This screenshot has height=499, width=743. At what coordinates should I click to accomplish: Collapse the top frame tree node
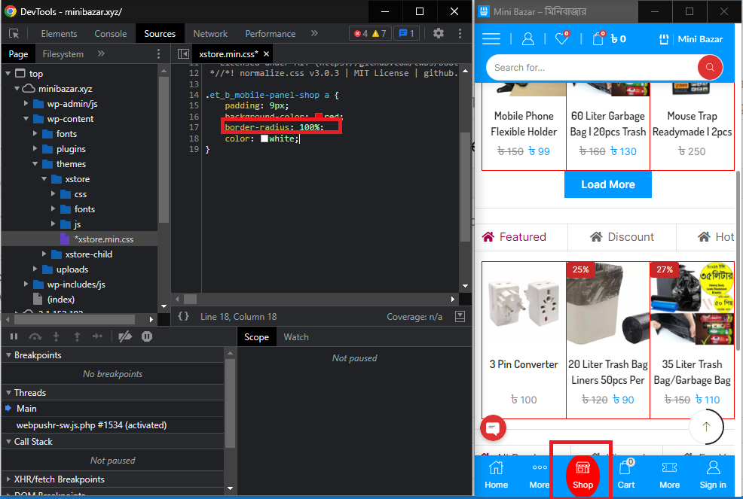click(x=8, y=74)
